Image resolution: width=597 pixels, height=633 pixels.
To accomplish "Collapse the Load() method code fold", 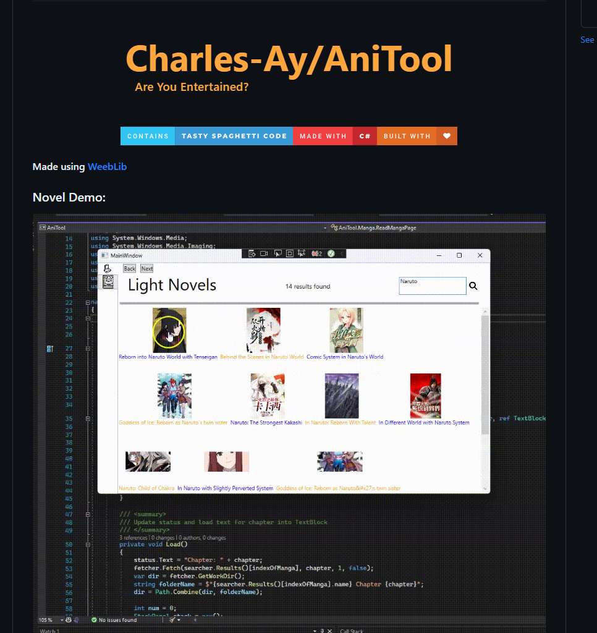I will (x=88, y=546).
